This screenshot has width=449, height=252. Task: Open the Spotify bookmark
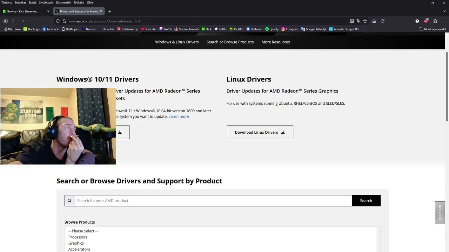(x=272, y=29)
